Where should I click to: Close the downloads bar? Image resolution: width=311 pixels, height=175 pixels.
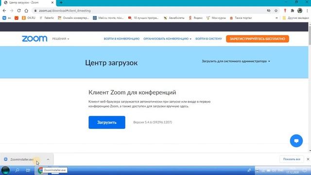tap(308, 159)
